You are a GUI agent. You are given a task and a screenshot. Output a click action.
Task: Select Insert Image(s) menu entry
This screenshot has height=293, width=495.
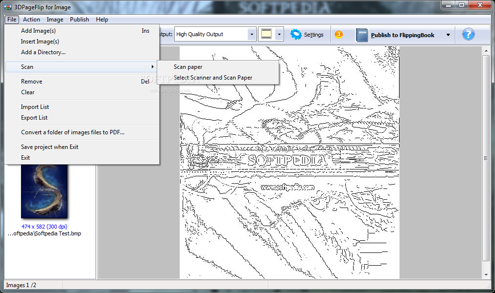pyautogui.click(x=82, y=42)
